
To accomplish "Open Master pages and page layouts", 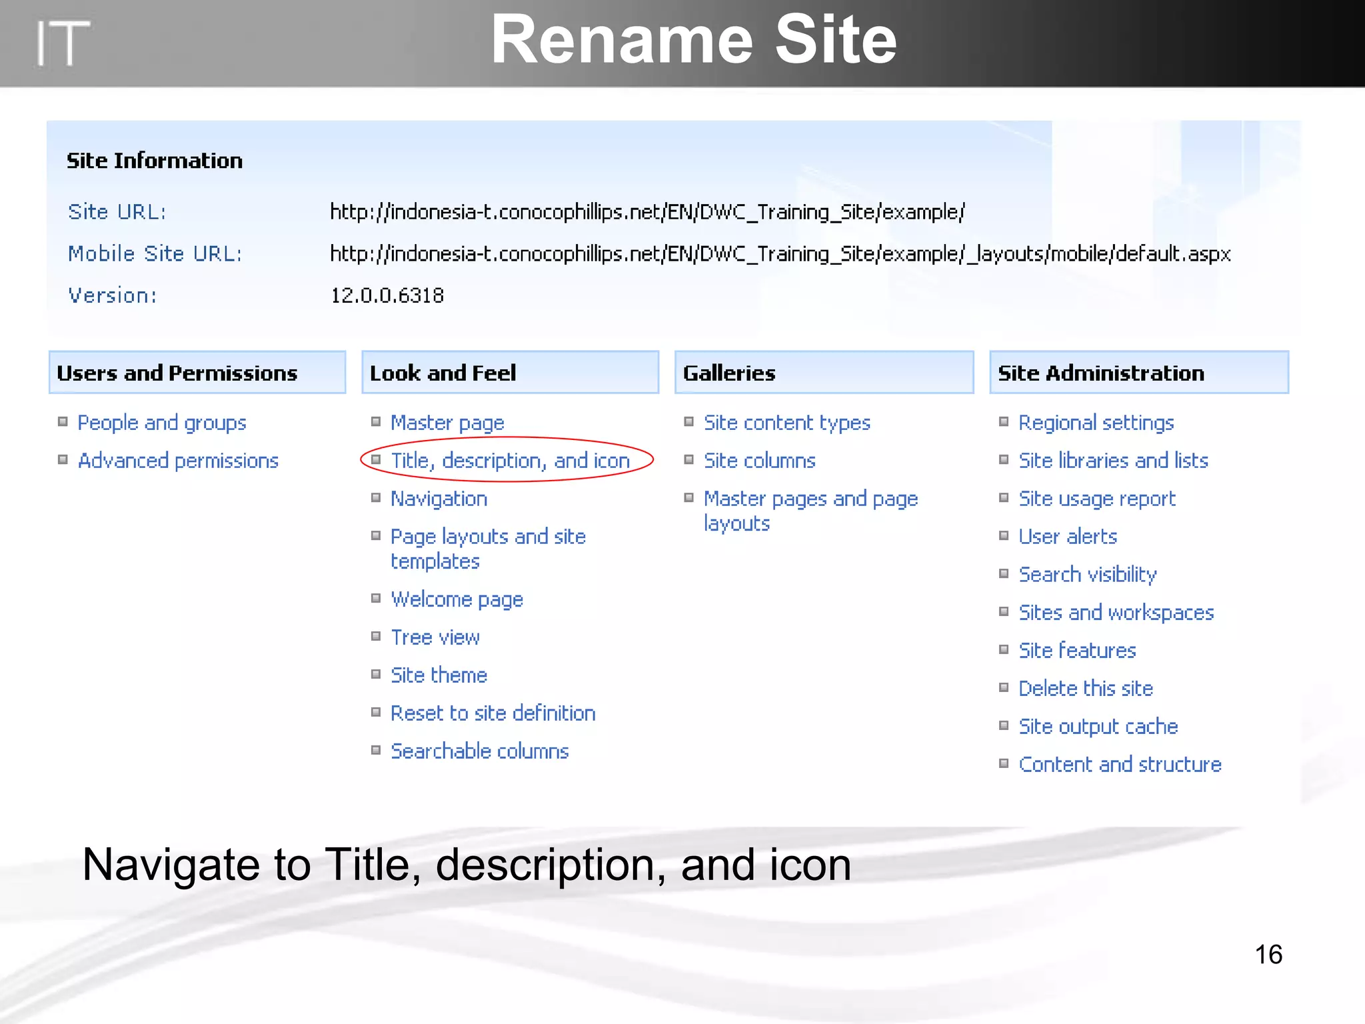I will [810, 511].
